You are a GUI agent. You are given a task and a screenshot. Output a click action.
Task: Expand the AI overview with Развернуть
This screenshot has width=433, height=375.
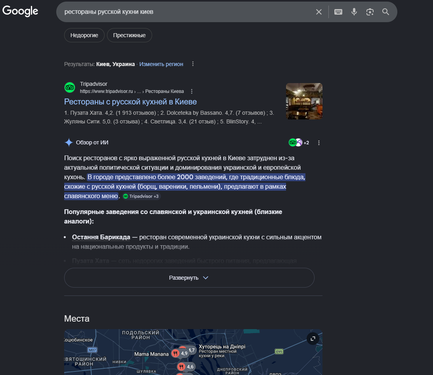(189, 278)
